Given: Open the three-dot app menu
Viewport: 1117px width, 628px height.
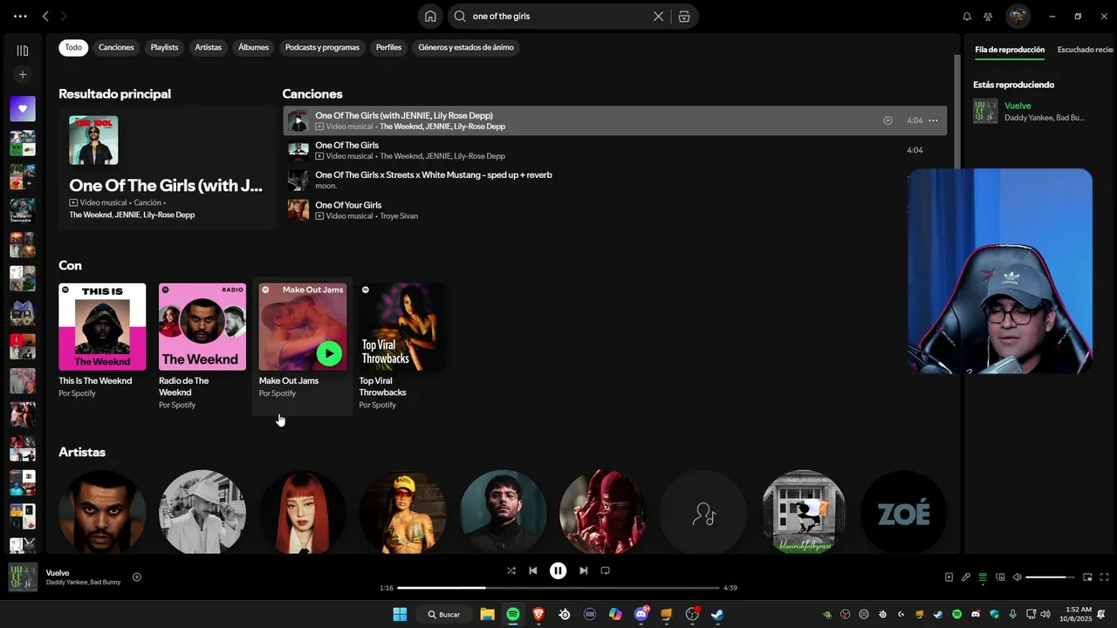Looking at the screenshot, I should click(x=20, y=17).
